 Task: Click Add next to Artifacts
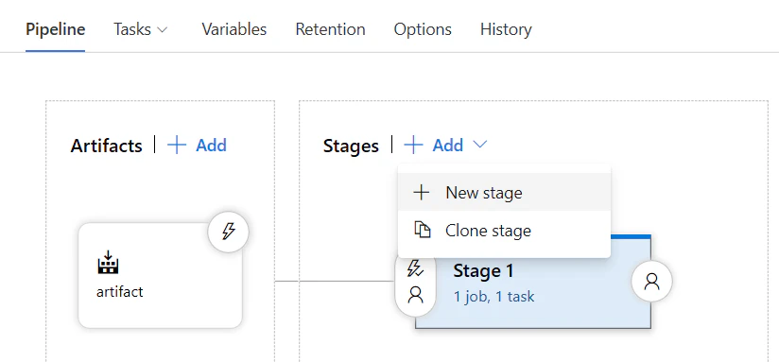coord(211,146)
